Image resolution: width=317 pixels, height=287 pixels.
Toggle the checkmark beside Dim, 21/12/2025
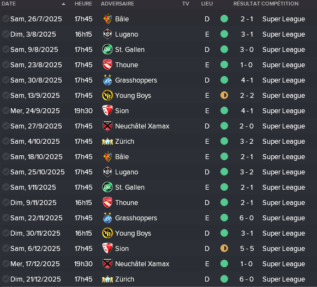tap(5, 279)
